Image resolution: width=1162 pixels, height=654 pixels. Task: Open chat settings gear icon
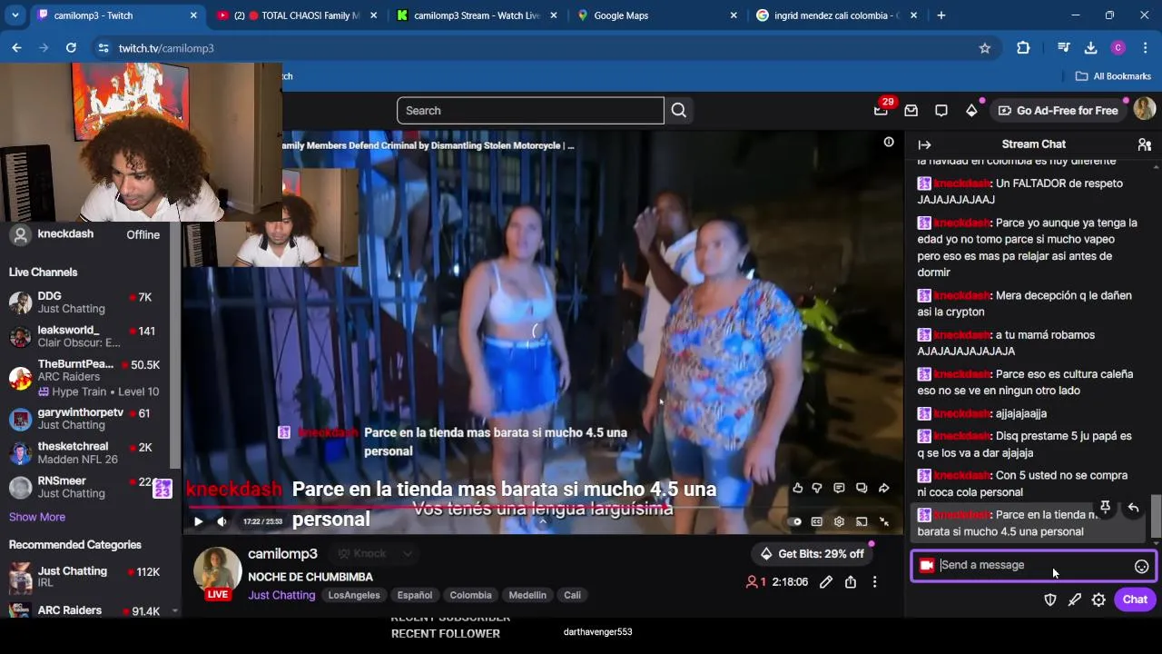pos(1098,599)
